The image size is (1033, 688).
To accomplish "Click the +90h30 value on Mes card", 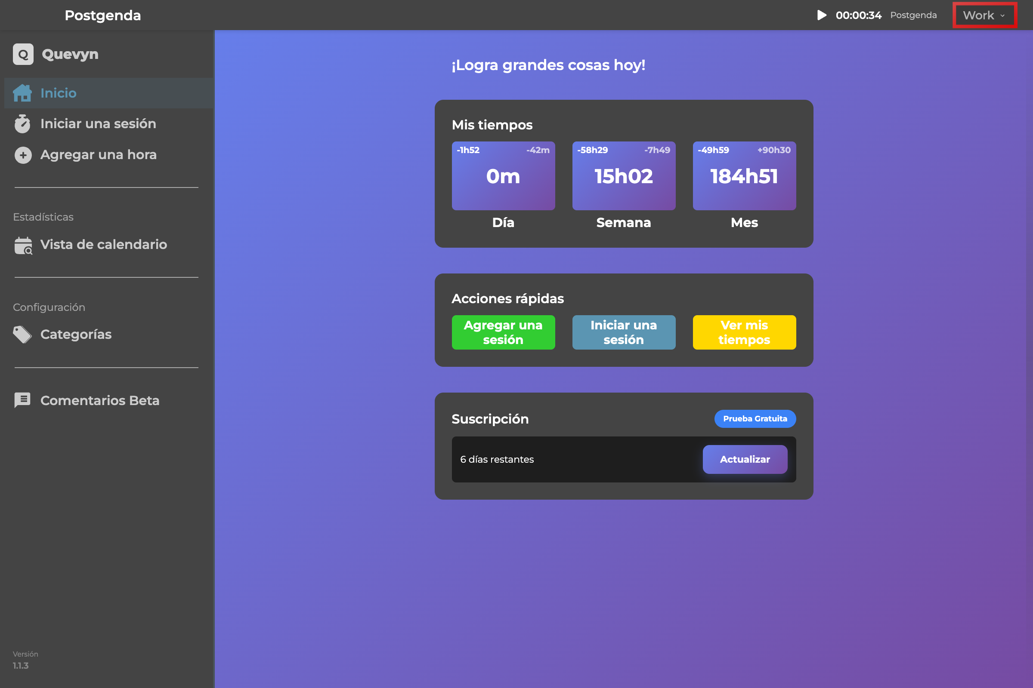I will 774,150.
